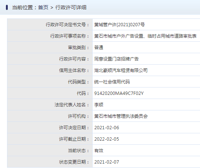Click the 法定代表人姓名 label cell

(50, 104)
